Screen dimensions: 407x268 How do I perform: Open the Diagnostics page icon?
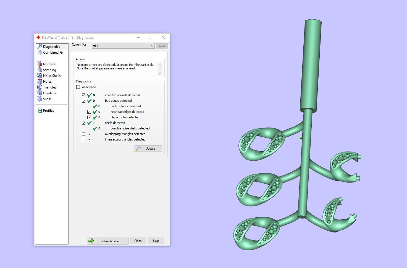pyautogui.click(x=40, y=46)
